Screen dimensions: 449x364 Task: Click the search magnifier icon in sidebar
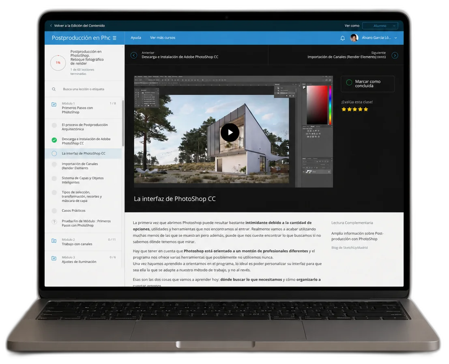pos(54,89)
